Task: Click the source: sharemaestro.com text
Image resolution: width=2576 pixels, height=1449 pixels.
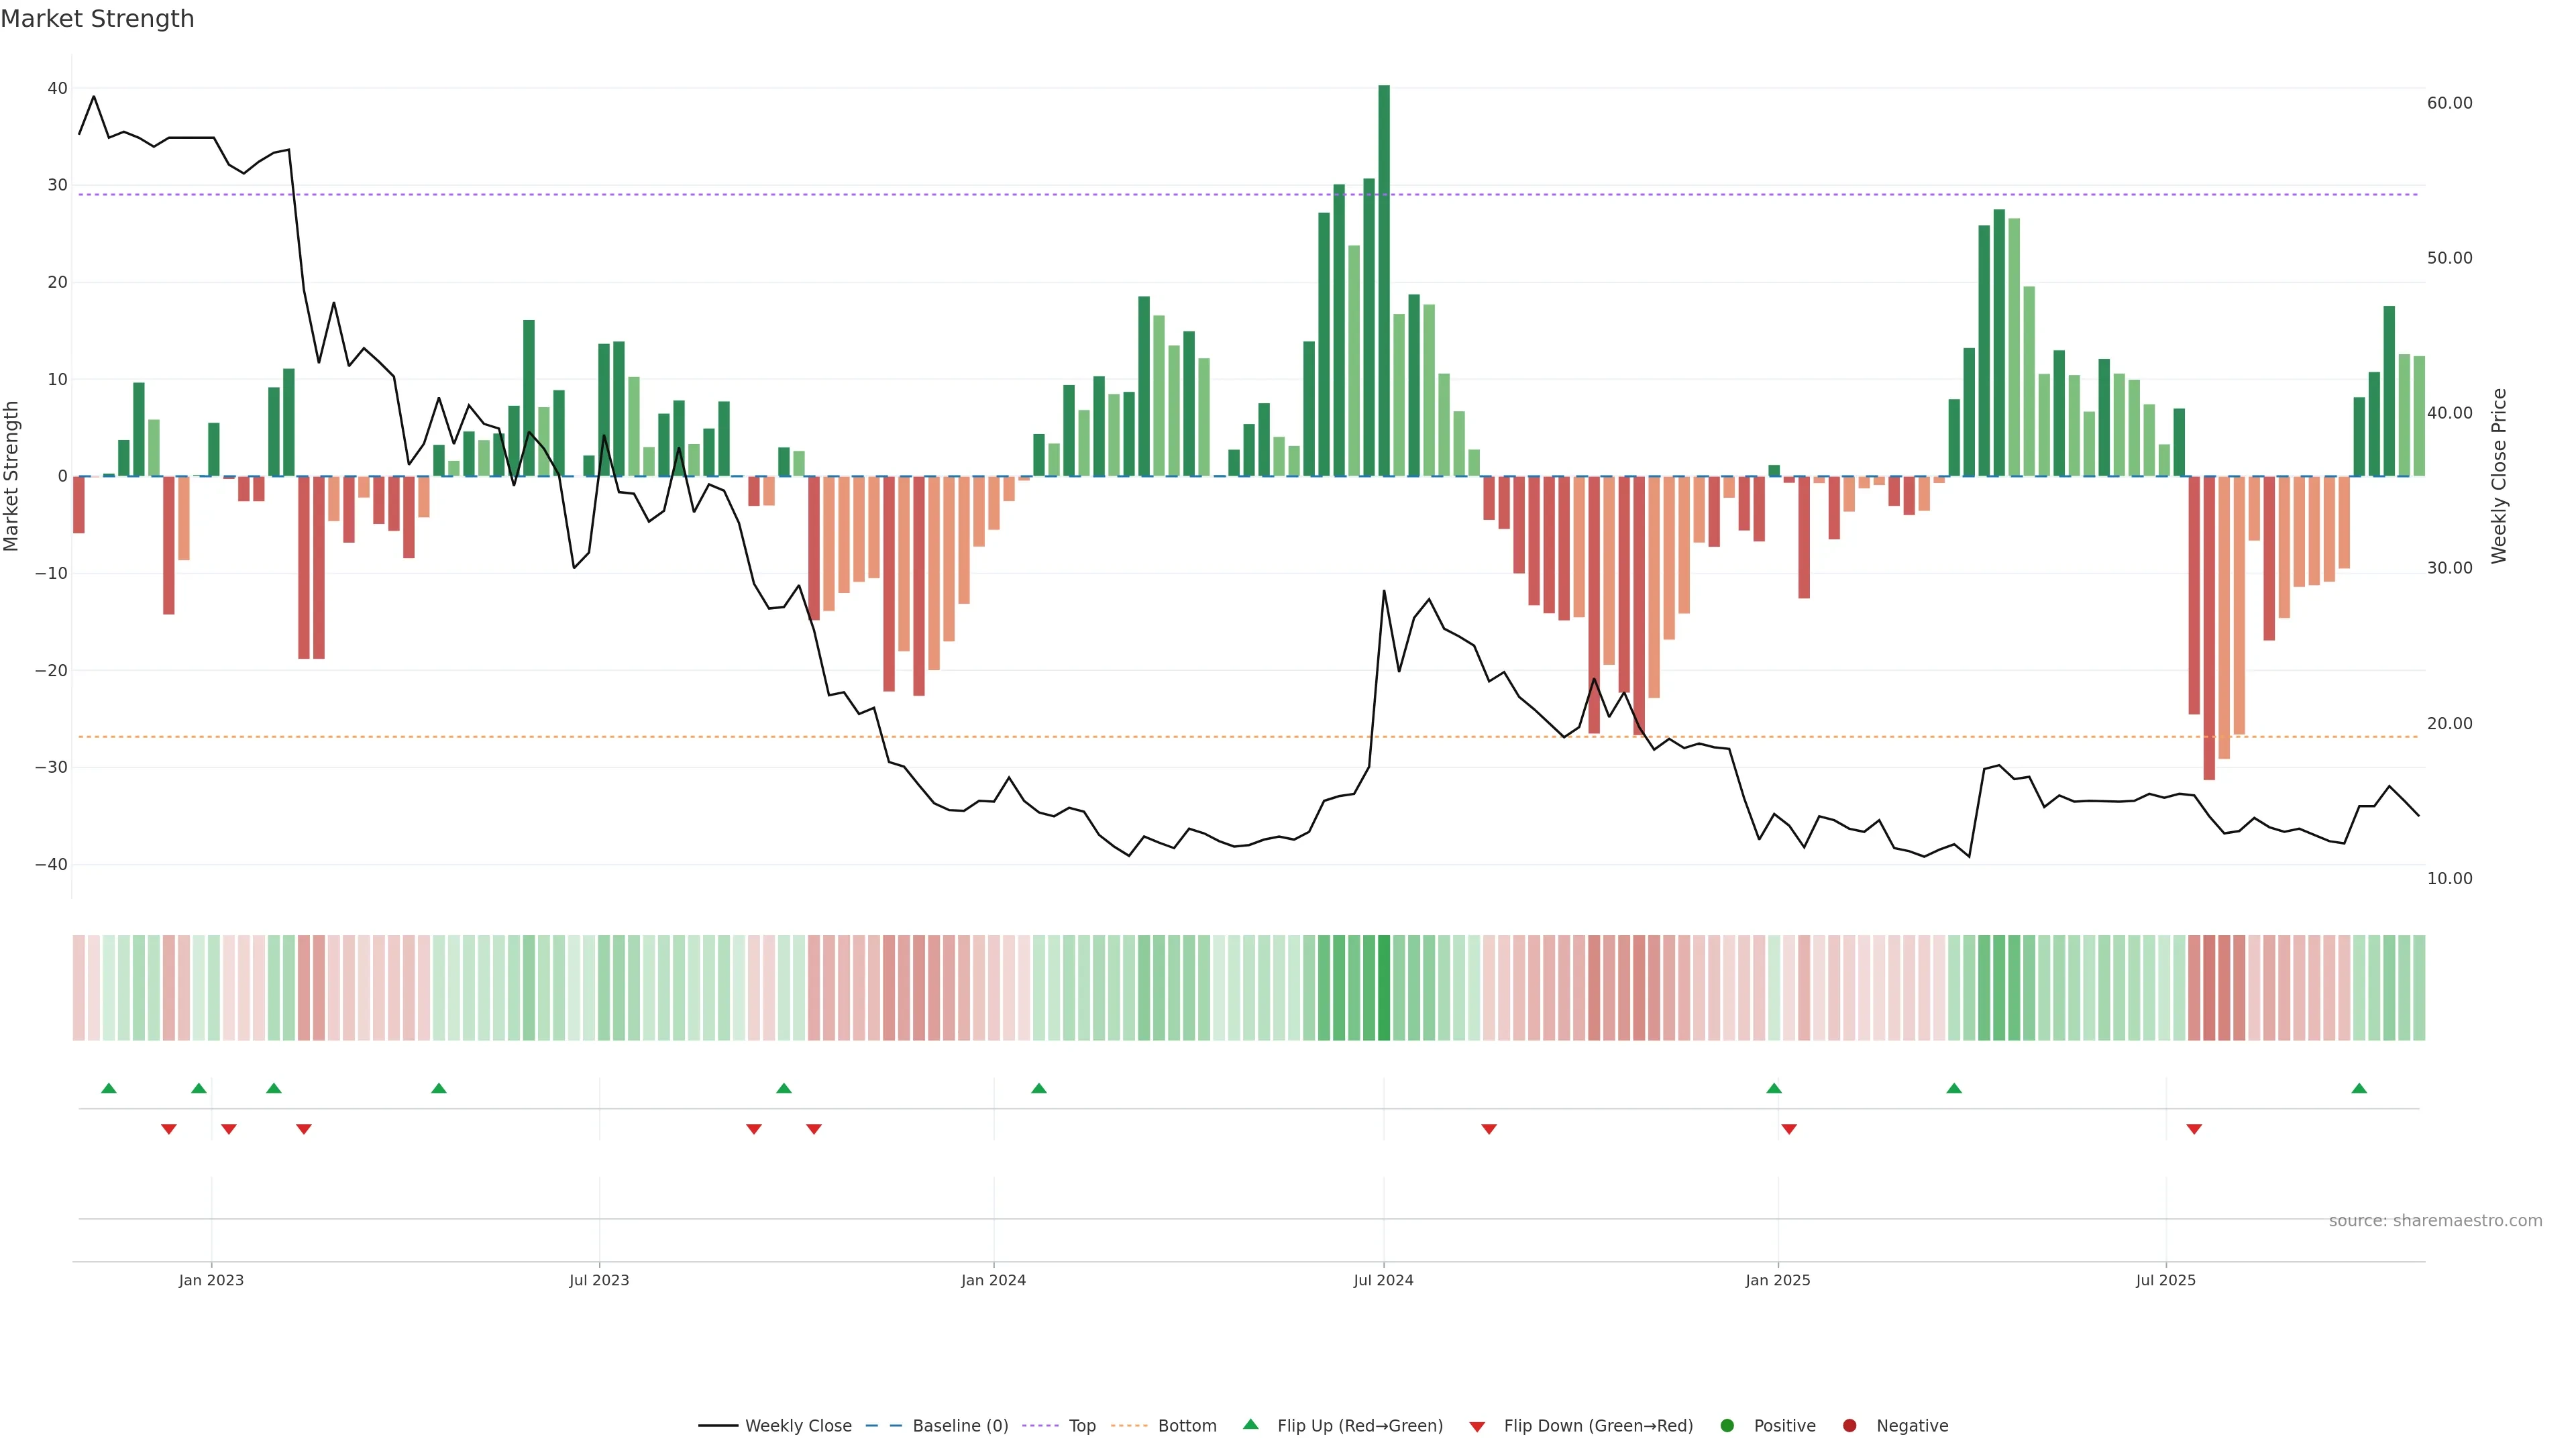Action: pyautogui.click(x=2435, y=1220)
